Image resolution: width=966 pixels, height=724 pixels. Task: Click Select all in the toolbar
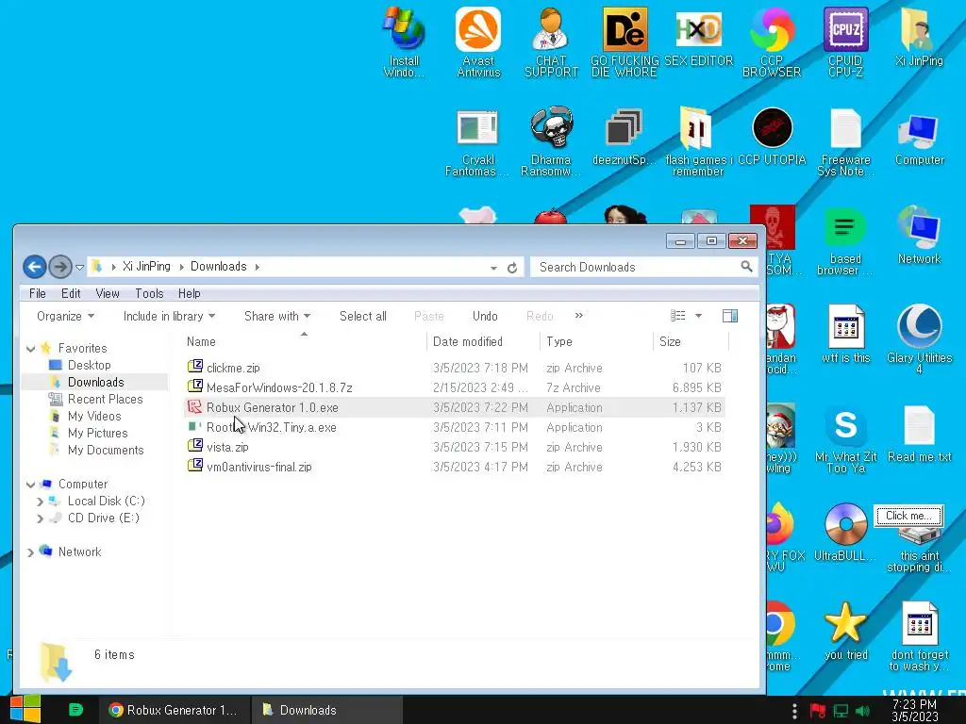363,316
